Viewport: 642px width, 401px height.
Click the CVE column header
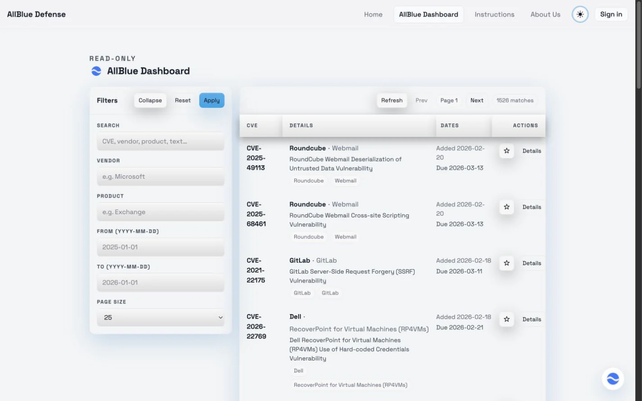point(252,126)
